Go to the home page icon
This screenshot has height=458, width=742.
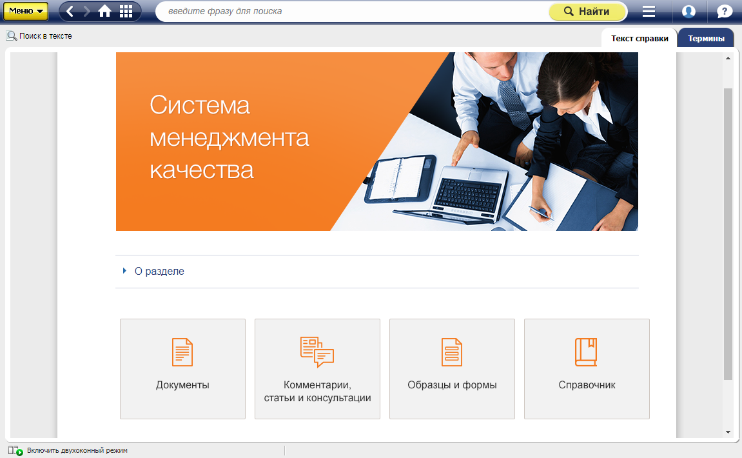(104, 12)
